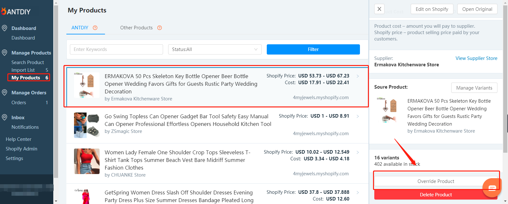This screenshot has width=508, height=204.
Task: Expand the Women crop tops row chevron
Action: coord(358,152)
